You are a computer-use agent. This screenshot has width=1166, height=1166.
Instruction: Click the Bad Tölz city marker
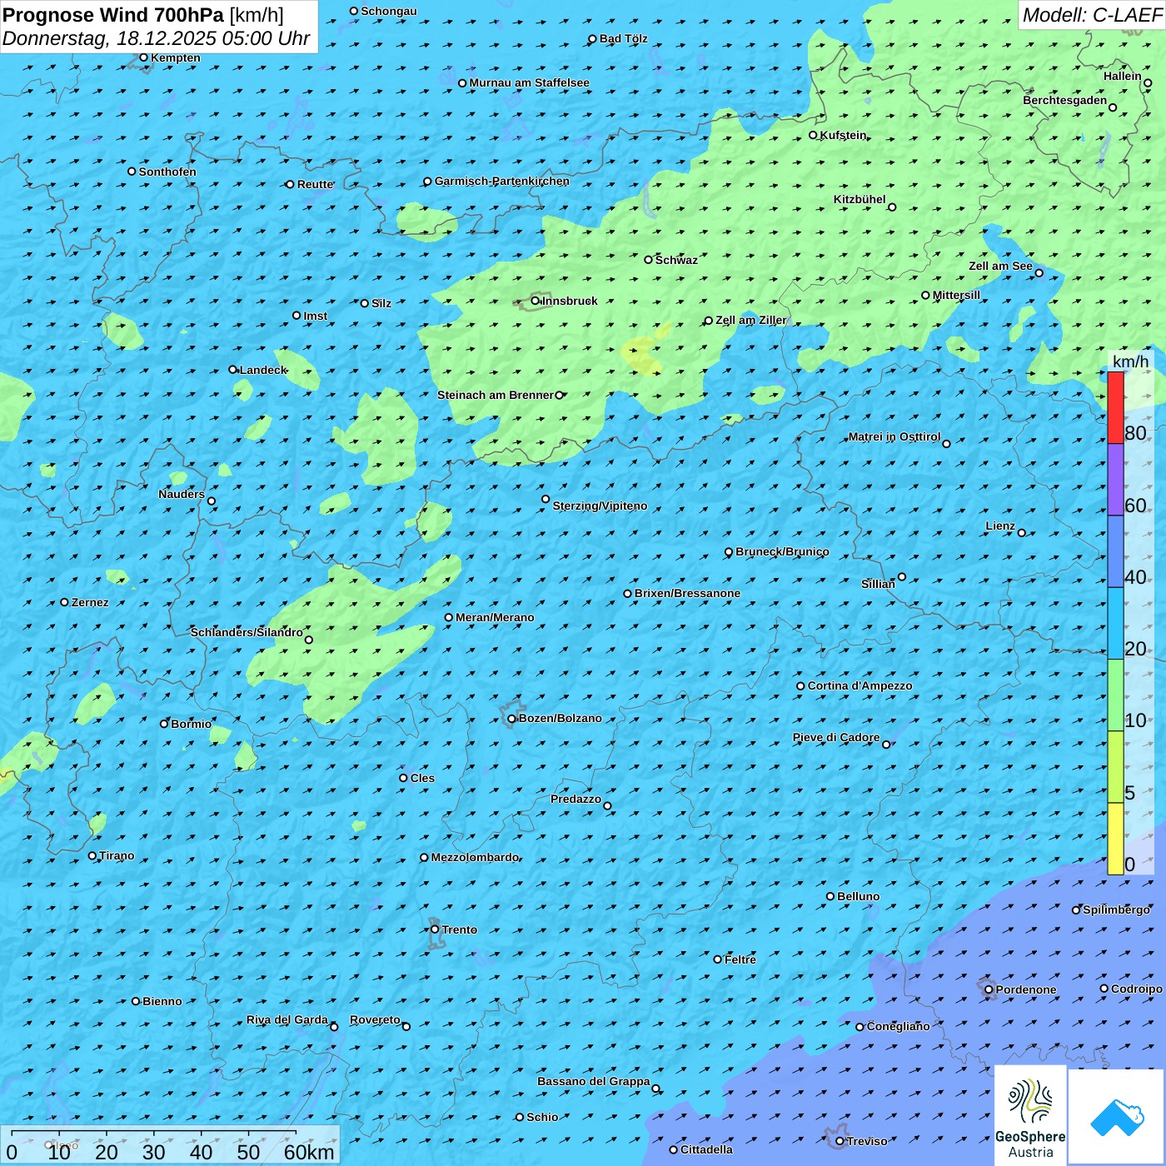(593, 38)
